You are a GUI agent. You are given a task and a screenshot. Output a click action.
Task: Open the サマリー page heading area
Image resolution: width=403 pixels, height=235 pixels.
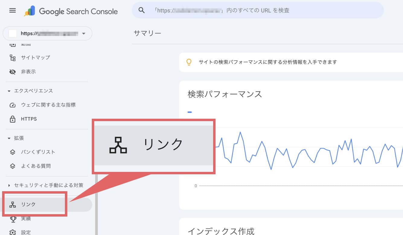(147, 33)
